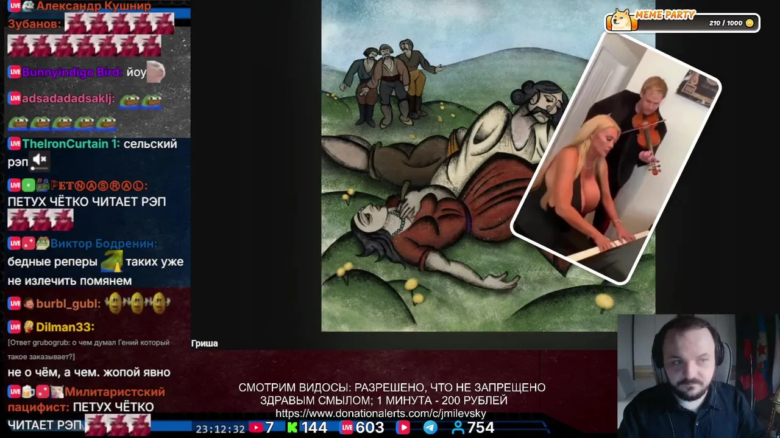Open the donationalerts.com/c/jmilevsky link
This screenshot has height=438, width=780.
coord(381,414)
